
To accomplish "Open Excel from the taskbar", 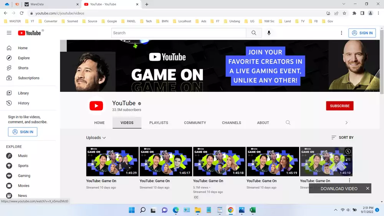I will tap(253, 210).
